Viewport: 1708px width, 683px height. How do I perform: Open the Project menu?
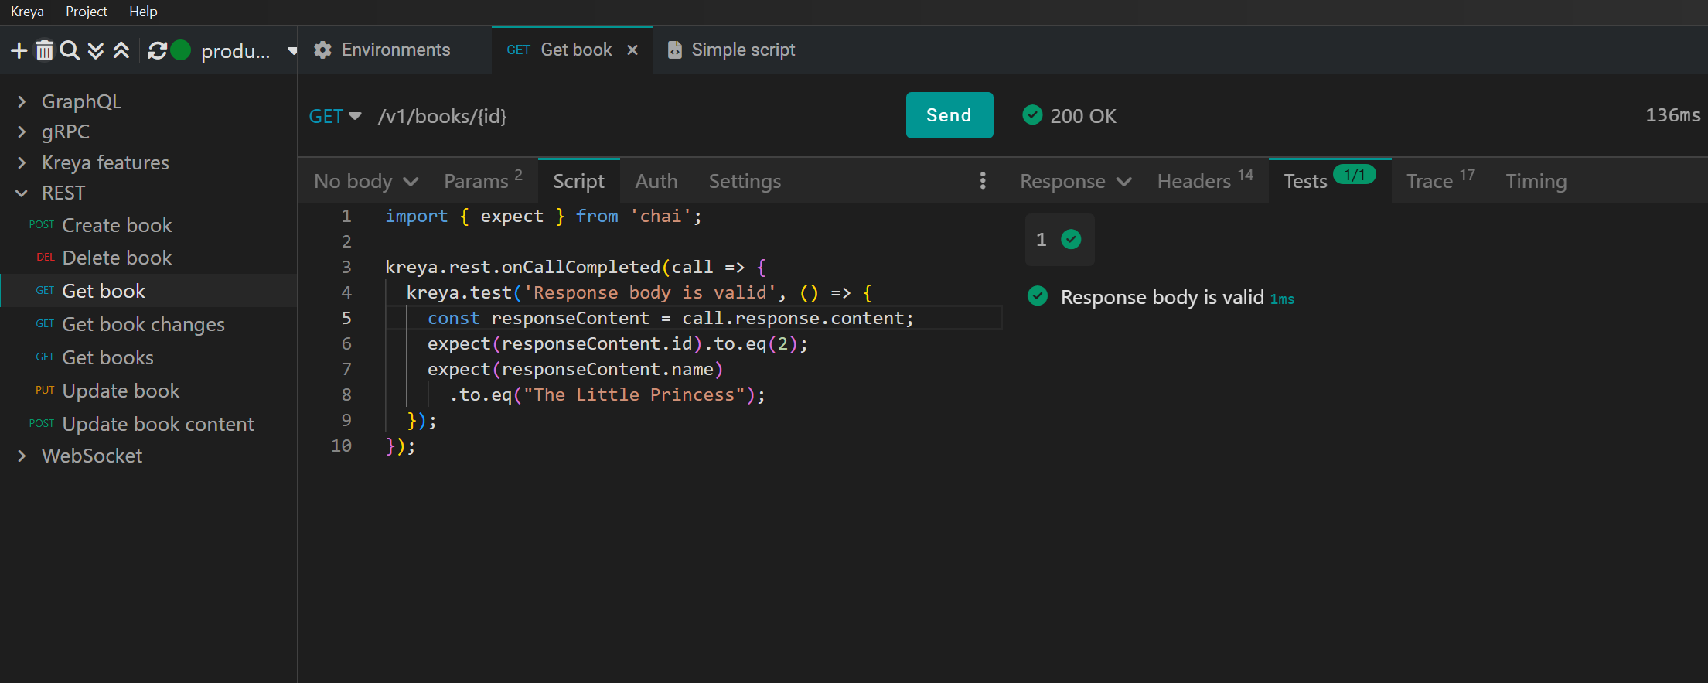(86, 12)
